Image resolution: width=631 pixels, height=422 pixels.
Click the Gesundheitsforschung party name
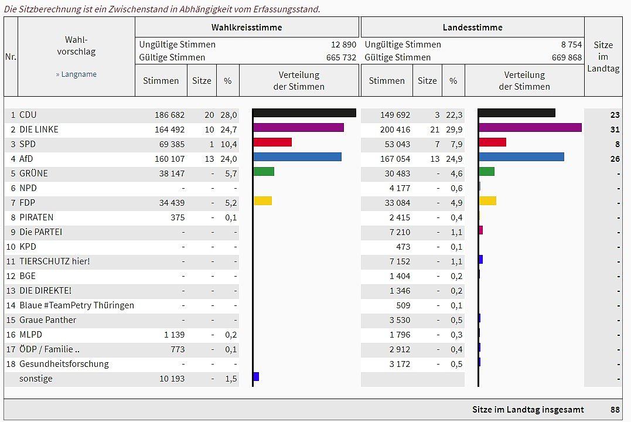pyautogui.click(x=64, y=364)
